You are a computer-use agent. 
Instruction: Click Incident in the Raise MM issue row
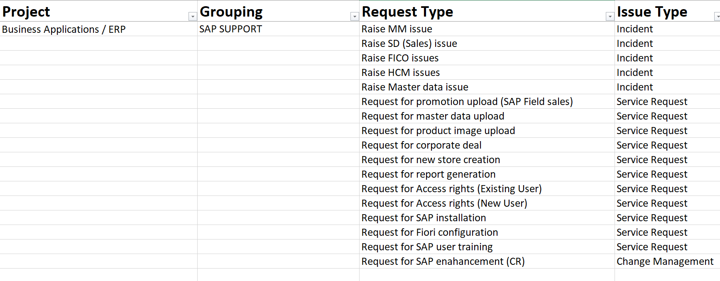tap(667, 29)
